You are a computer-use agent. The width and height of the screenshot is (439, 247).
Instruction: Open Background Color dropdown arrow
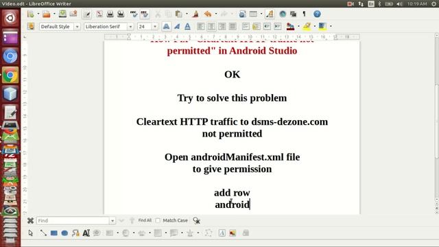[331, 26]
